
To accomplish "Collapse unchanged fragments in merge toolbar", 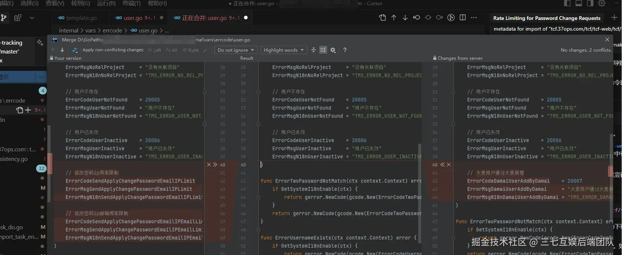I will [x=313, y=50].
